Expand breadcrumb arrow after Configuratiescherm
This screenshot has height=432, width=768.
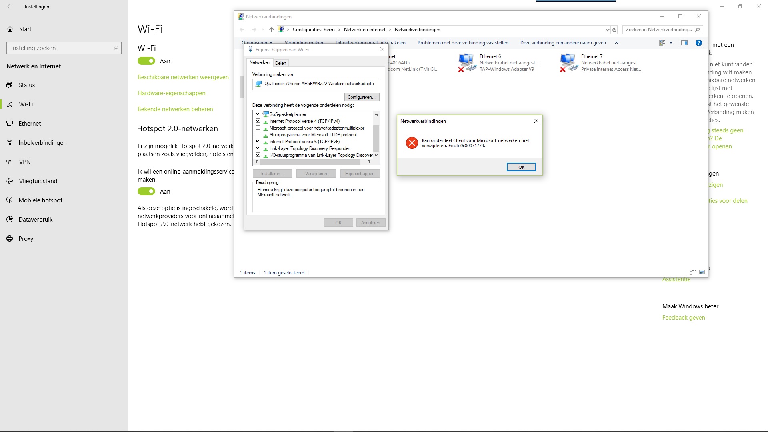(x=339, y=30)
